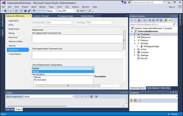The image size is (183, 116).
Task: Open the Active Deployment Configuration combo box
Action: pyautogui.click(x=63, y=68)
